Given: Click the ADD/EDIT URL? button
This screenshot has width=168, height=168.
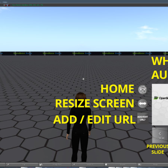Looking at the screenshot, I should pyautogui.click(x=143, y=118).
